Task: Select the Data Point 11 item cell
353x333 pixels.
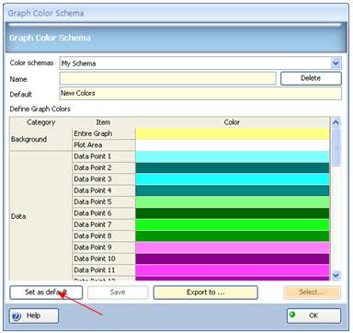Action: coord(104,270)
